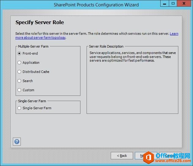Choose the Single-Server Farm radio option
The height and width of the screenshot is (166, 193).
(35, 108)
